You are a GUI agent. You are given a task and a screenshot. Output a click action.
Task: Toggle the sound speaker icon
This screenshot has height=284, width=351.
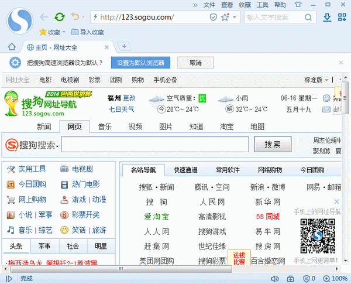click(275, 279)
